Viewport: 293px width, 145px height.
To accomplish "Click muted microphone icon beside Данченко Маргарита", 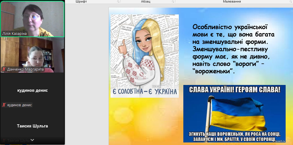I will (x=4, y=69).
